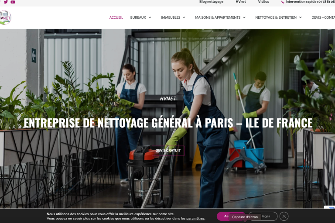
Task: Expand the Bureaux menu chevron
Action: pyautogui.click(x=150, y=17)
